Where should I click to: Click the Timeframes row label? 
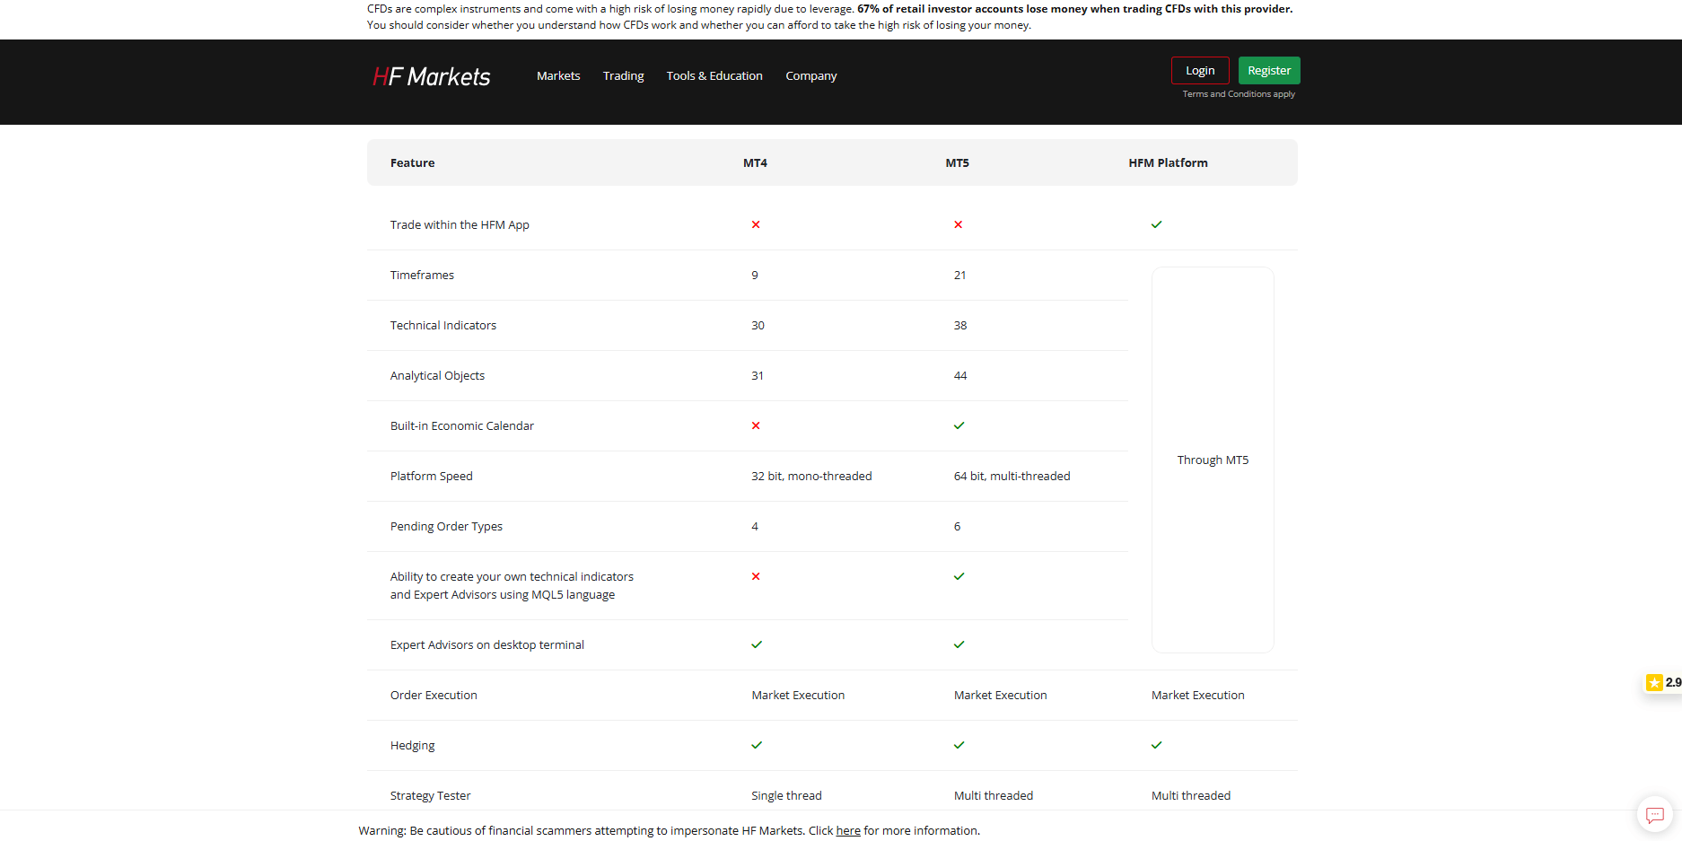[x=422, y=275]
